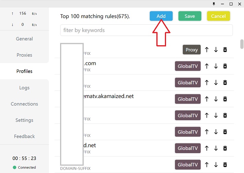244x173 pixels.
Task: Delete the d.net rule
Action: pyautogui.click(x=225, y=148)
